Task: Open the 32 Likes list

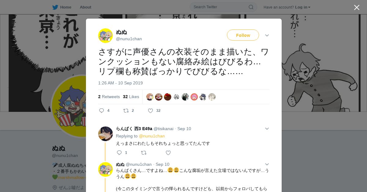Action: coord(131,97)
